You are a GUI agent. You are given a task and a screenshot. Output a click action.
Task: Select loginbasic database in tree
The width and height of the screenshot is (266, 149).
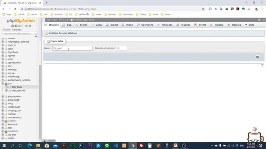pyautogui.click(x=13, y=52)
